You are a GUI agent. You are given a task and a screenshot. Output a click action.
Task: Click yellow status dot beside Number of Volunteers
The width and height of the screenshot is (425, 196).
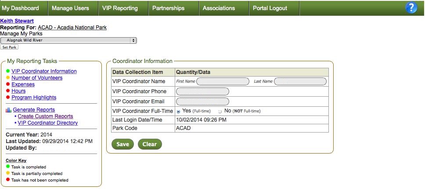(8, 78)
